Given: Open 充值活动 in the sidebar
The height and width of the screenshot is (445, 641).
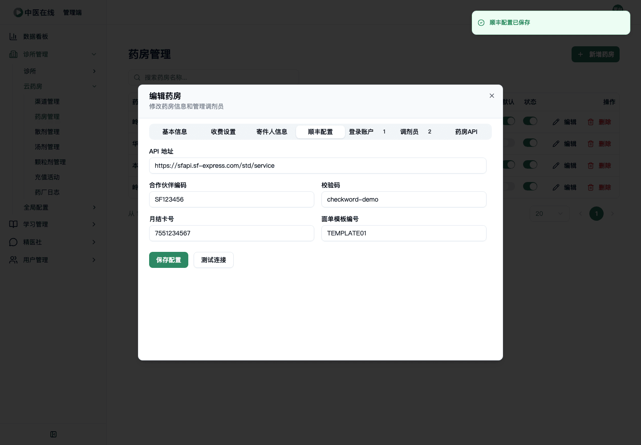Looking at the screenshot, I should point(47,177).
